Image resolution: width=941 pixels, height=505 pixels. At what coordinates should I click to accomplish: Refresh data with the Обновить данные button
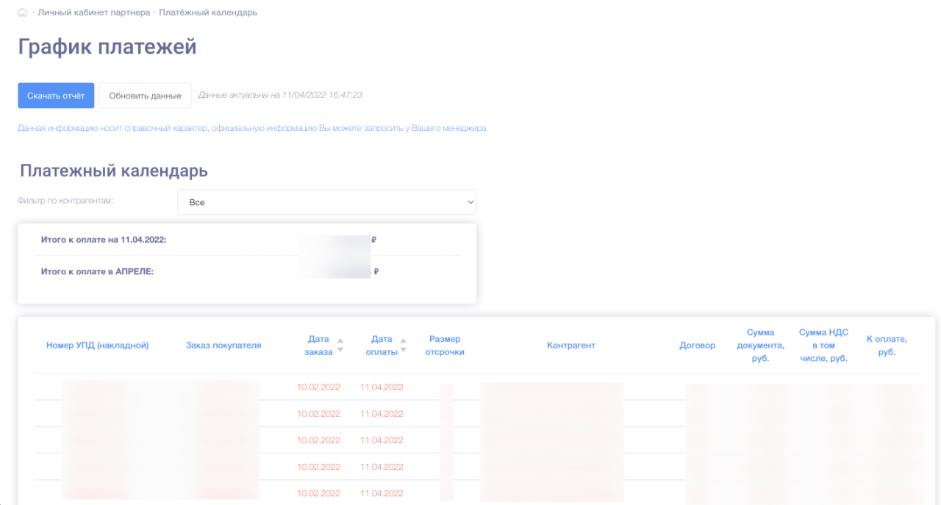coord(145,96)
